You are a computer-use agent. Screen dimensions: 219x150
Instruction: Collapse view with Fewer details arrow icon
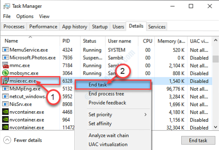click(x=7, y=140)
